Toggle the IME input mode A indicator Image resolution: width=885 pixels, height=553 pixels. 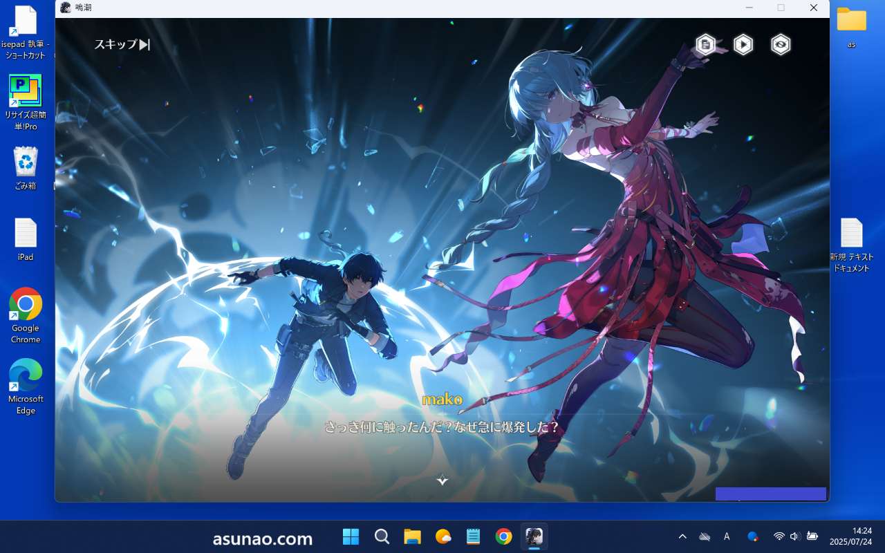click(x=727, y=536)
